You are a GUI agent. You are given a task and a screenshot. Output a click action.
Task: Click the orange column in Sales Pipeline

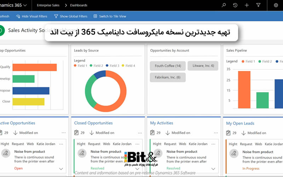pos(244,90)
